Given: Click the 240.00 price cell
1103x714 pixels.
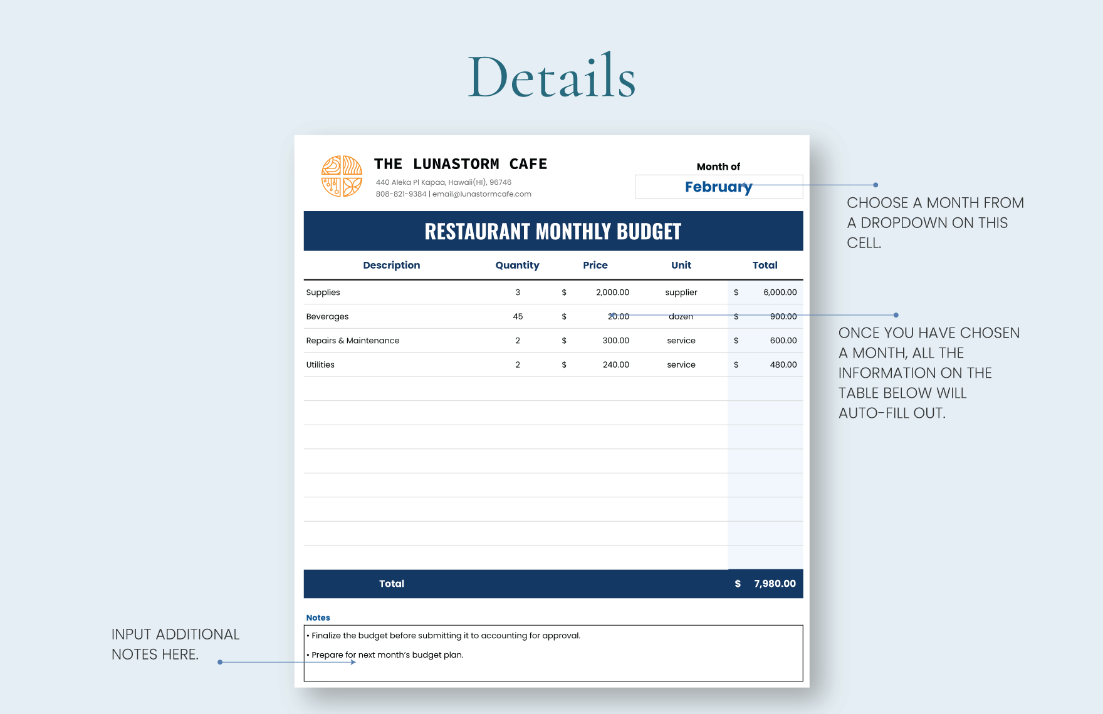Looking at the screenshot, I should coord(616,365).
